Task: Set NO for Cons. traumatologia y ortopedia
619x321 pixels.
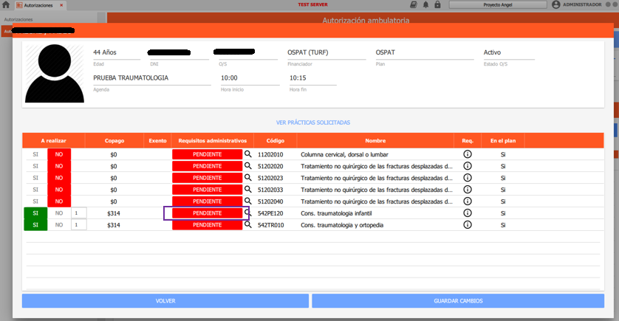Action: click(59, 224)
